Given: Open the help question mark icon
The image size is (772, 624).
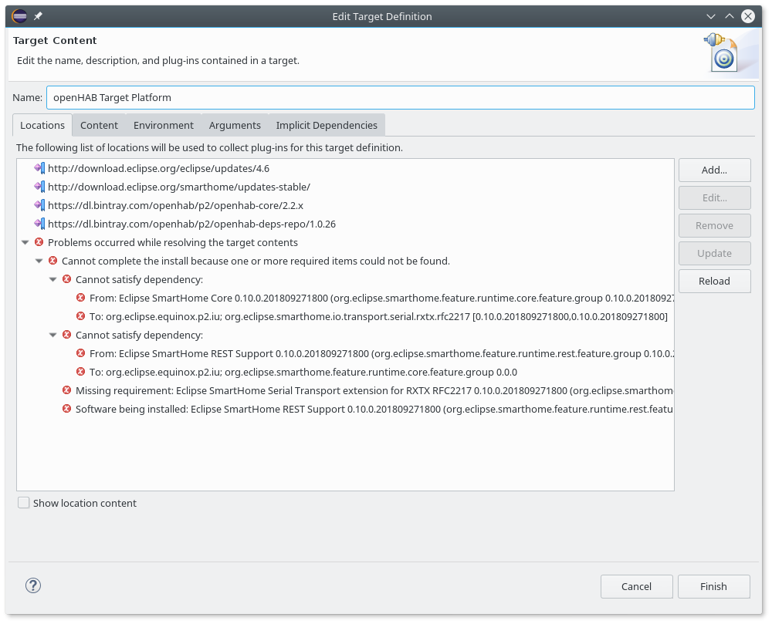Looking at the screenshot, I should pyautogui.click(x=33, y=585).
